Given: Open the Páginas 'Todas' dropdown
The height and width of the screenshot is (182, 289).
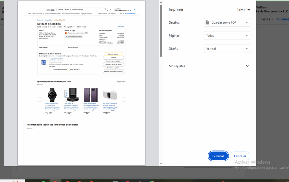Looking at the screenshot, I should (227, 35).
